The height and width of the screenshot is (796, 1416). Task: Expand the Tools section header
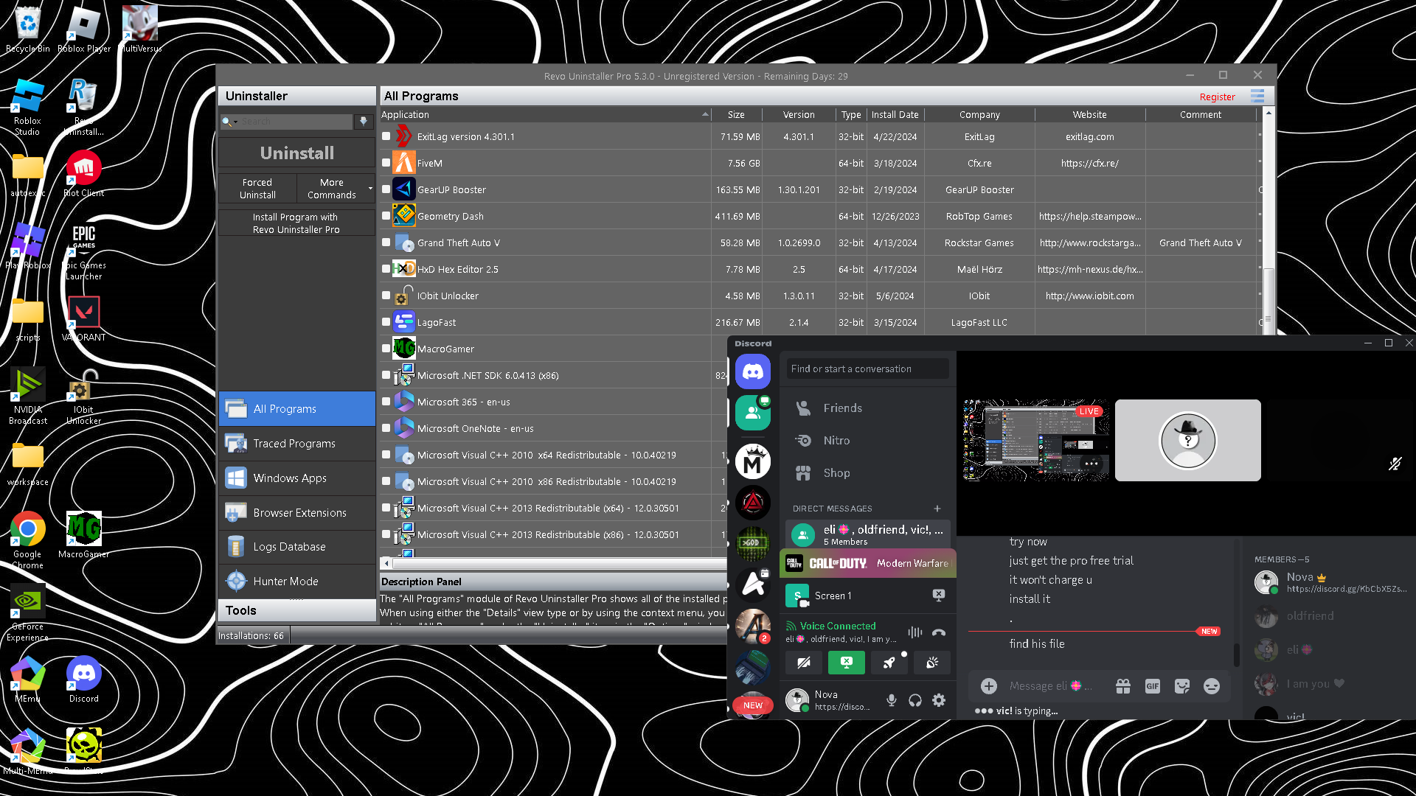296,610
